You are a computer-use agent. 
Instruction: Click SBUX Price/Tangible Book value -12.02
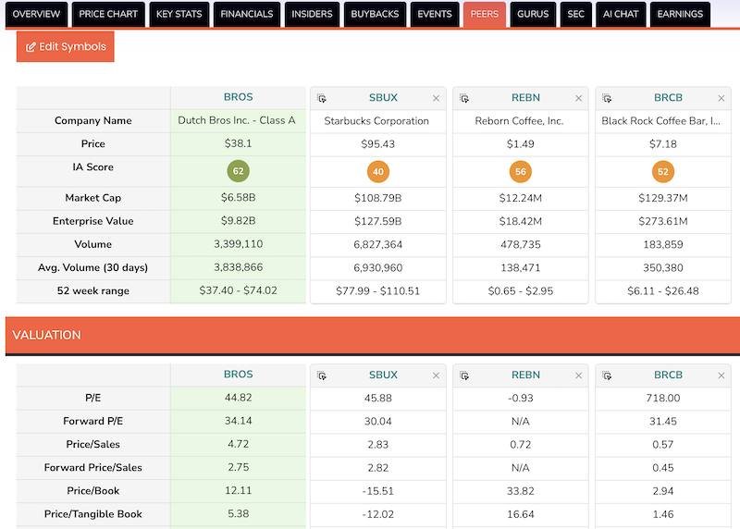tap(378, 514)
